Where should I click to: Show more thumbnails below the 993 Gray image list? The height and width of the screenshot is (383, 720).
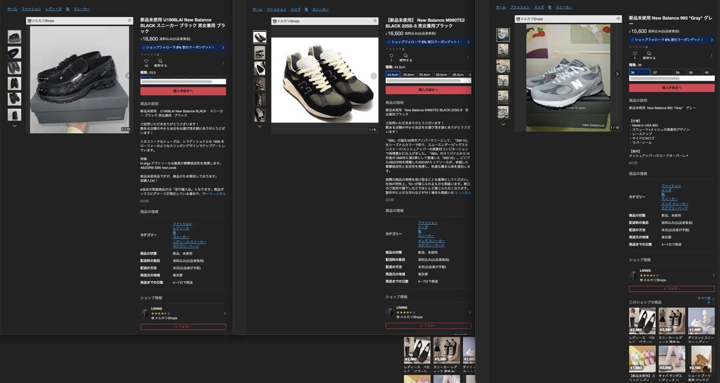point(503,124)
